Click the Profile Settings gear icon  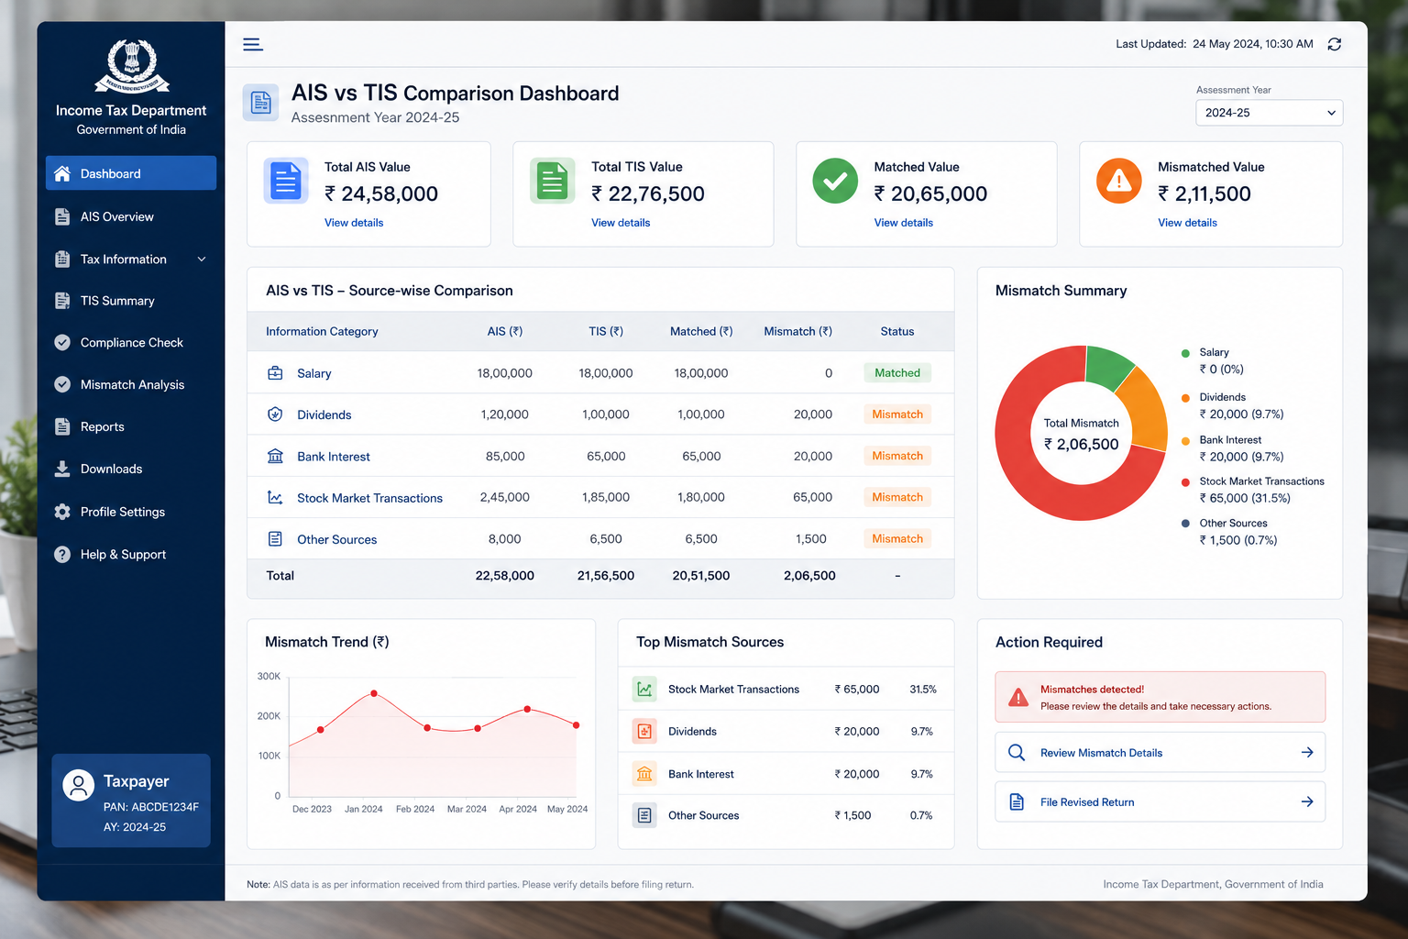click(x=62, y=512)
